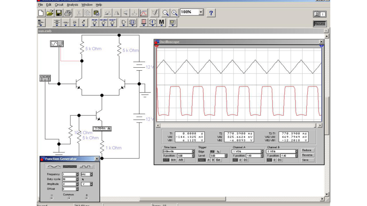Select the blue T2 cursor marker
Image resolution: width=367 pixels, height=206 pixels.
[x=321, y=46]
